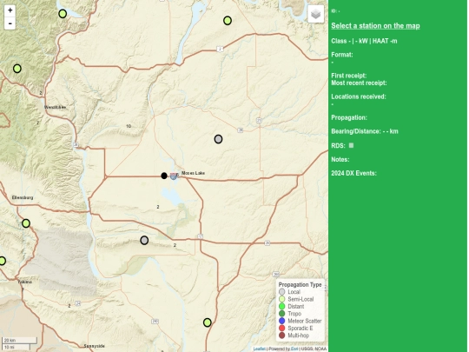
Task: Click the Sporadic E red legend swatch
Action: [281, 328]
